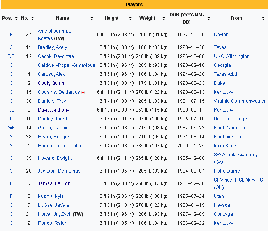Sort table by Name column arrows
The width and height of the screenshot is (268, 234).
(92, 18)
